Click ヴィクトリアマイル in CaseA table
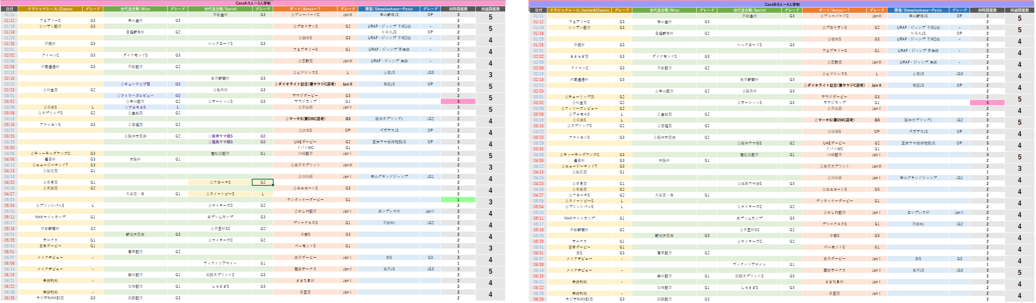Screen dimensions: 1036x303 [220, 263]
